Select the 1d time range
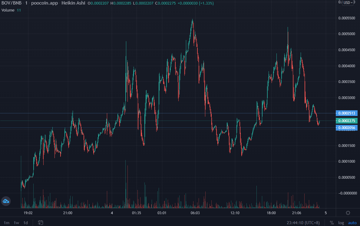 click(x=26, y=223)
